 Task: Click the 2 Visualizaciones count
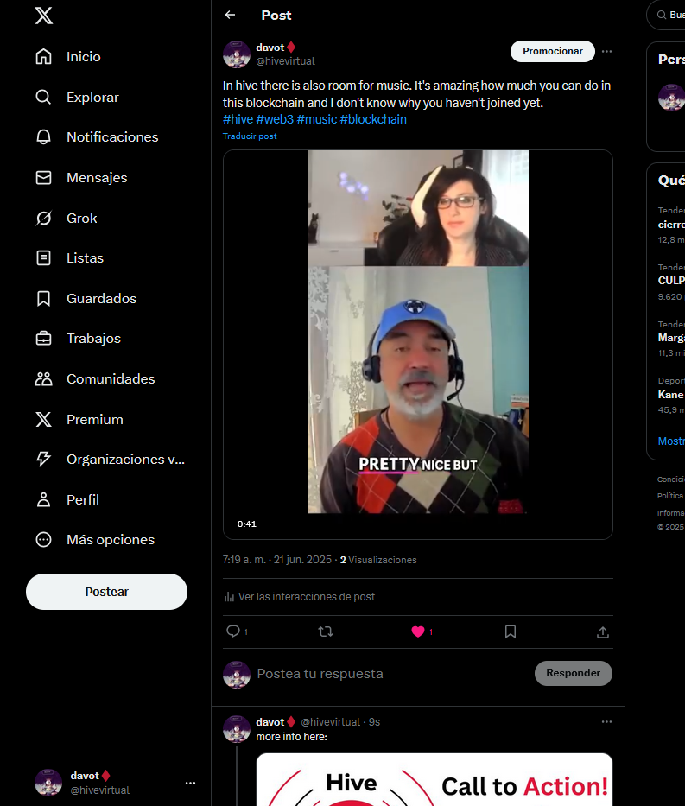[x=378, y=560]
